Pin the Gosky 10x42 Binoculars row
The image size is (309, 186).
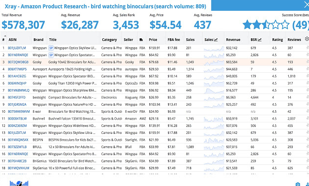pyautogui.click(x=308, y=62)
